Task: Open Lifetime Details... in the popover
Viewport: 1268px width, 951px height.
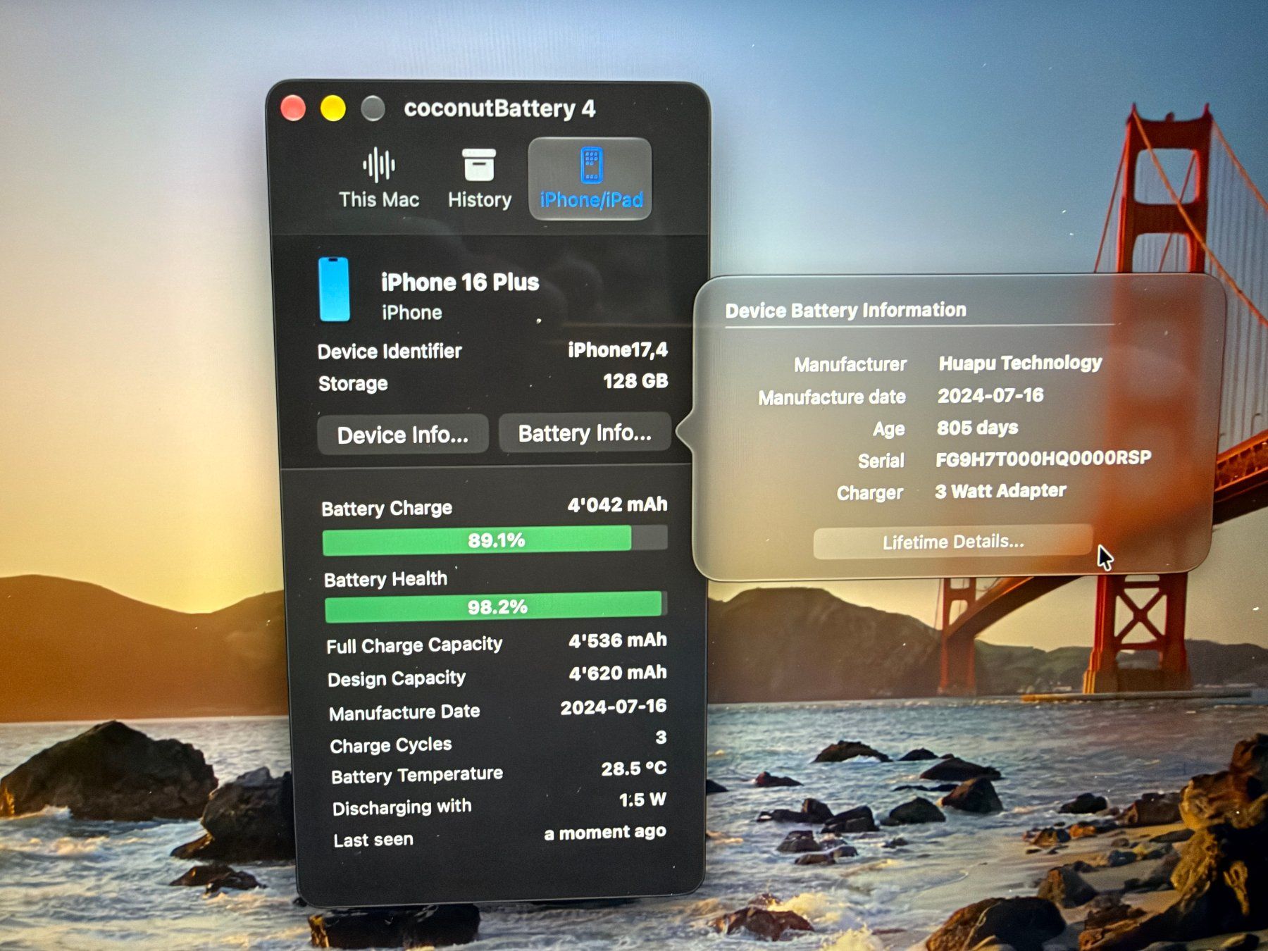Action: 953,542
